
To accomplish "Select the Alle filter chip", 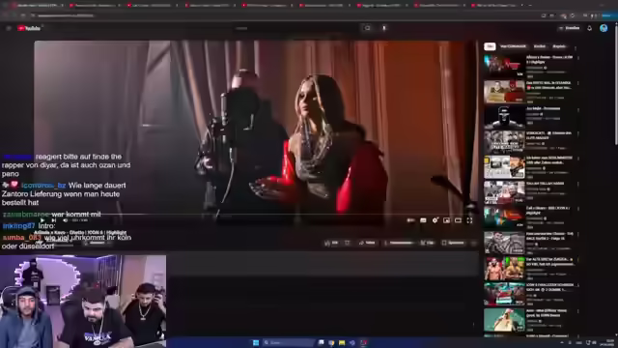I will (490, 46).
